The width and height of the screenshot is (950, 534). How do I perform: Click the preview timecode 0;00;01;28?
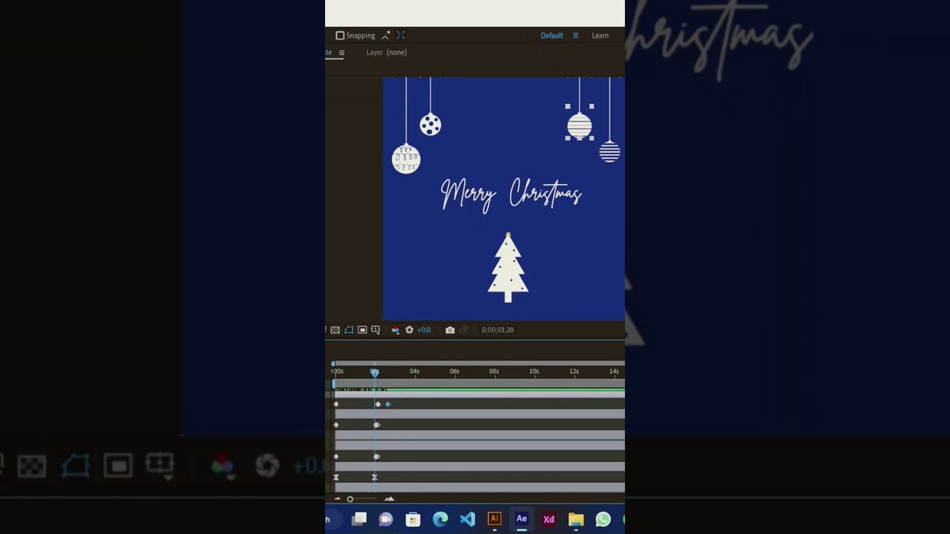click(x=497, y=330)
